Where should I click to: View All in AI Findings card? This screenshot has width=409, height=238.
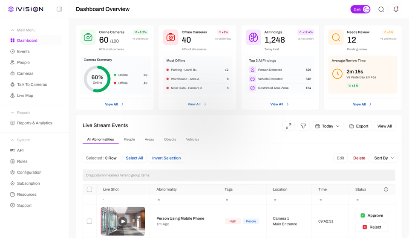pos(279,104)
